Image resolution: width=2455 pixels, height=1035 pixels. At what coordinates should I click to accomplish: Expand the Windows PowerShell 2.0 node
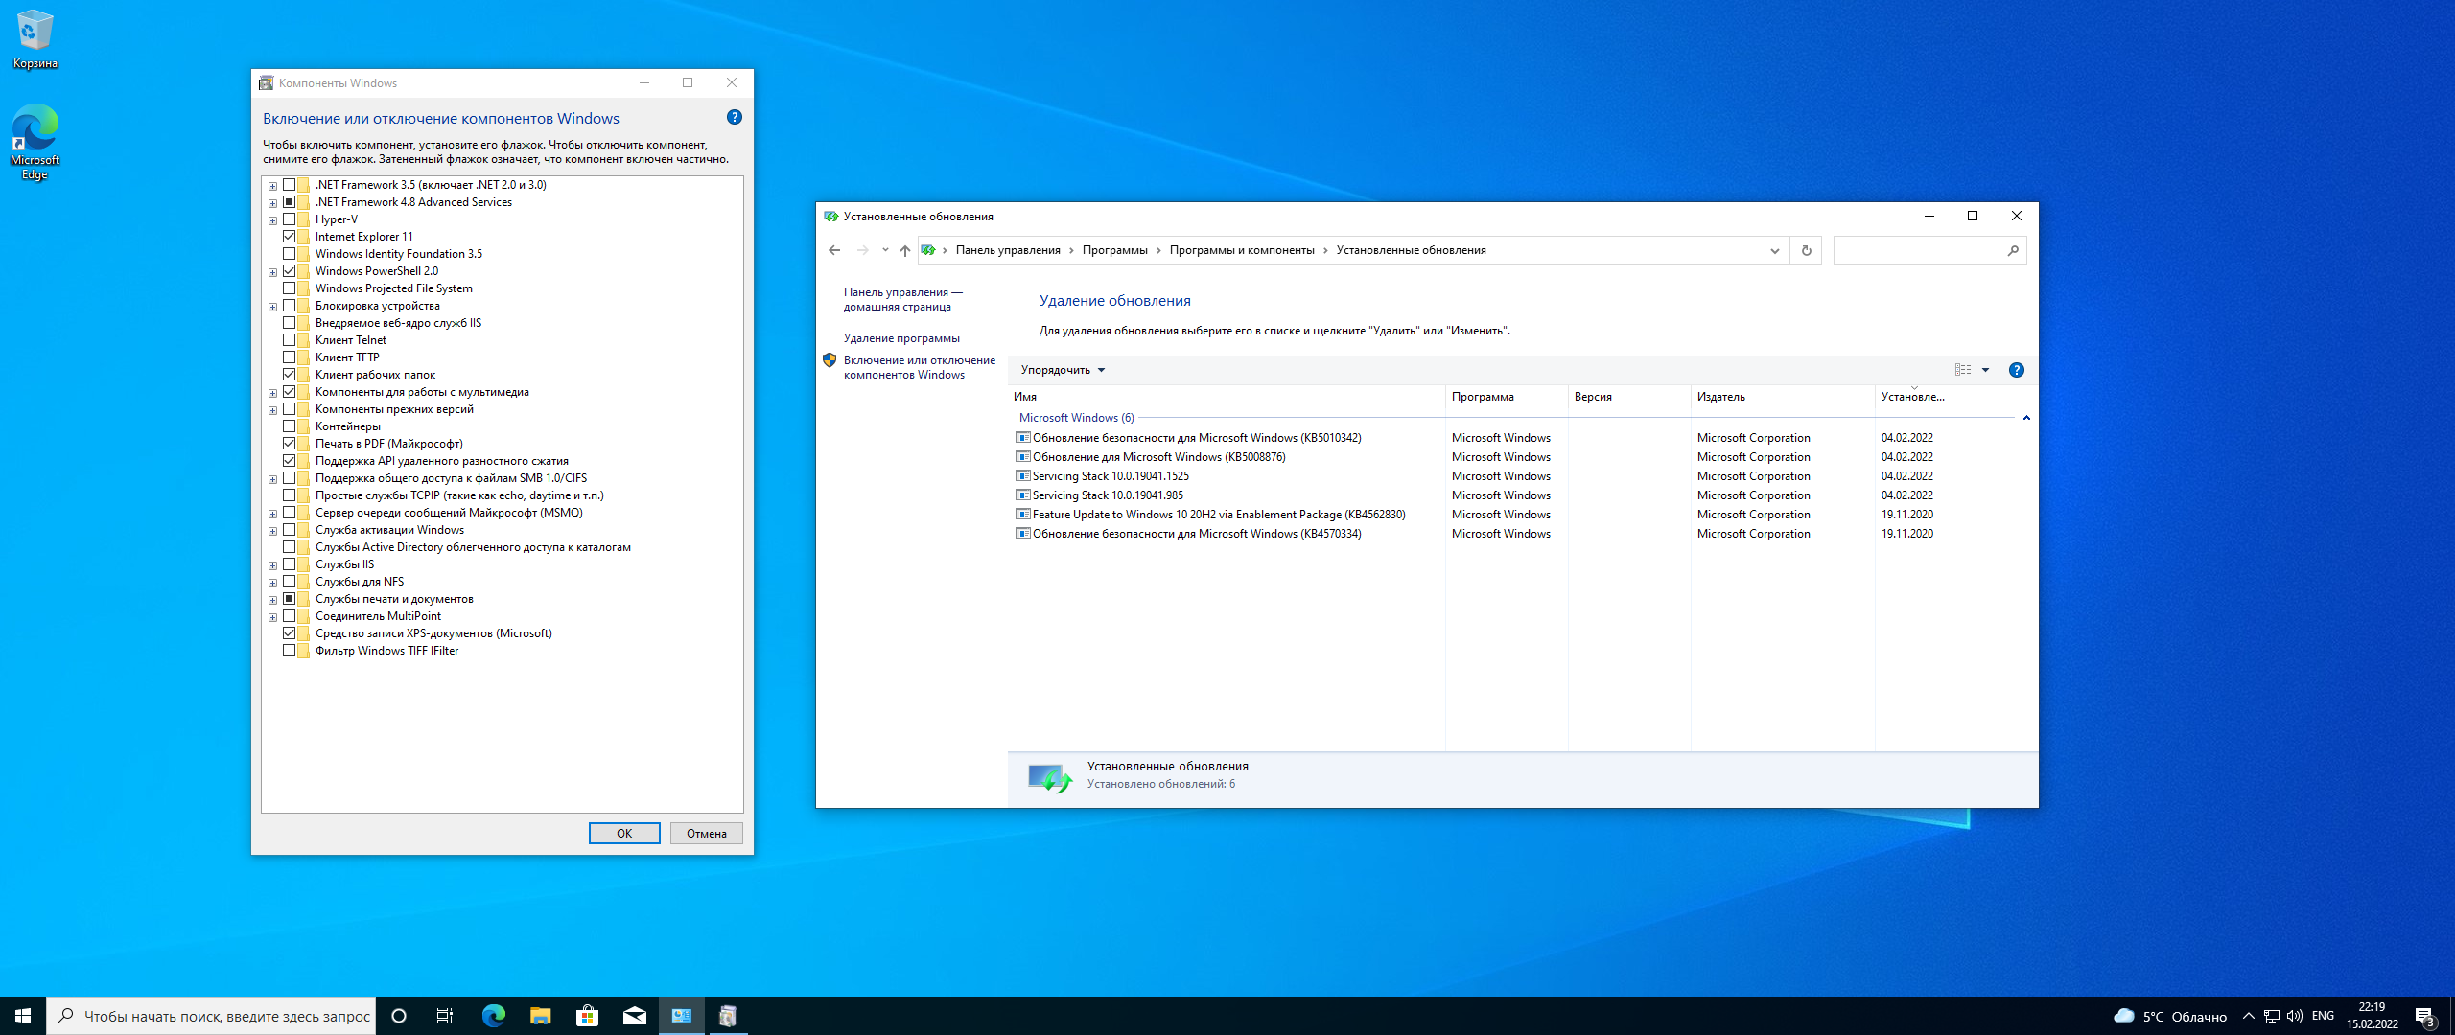272,272
